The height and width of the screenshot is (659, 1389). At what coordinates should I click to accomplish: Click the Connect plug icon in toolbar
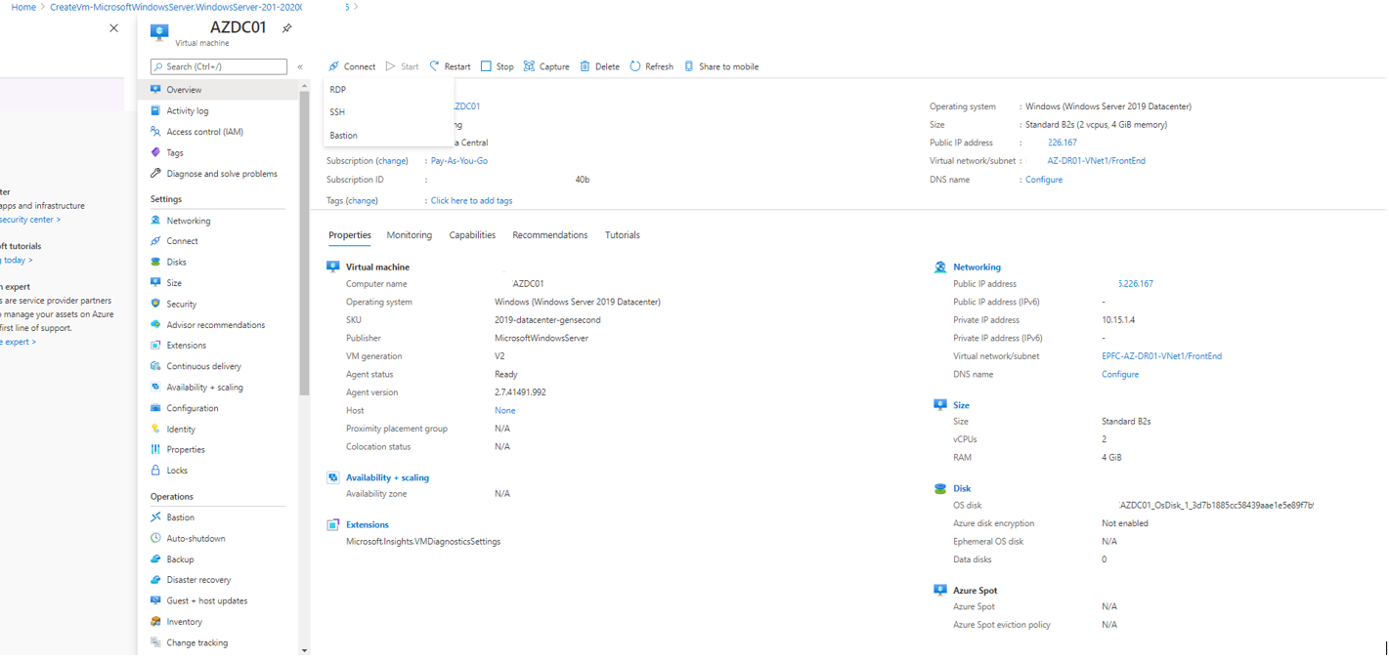click(334, 66)
